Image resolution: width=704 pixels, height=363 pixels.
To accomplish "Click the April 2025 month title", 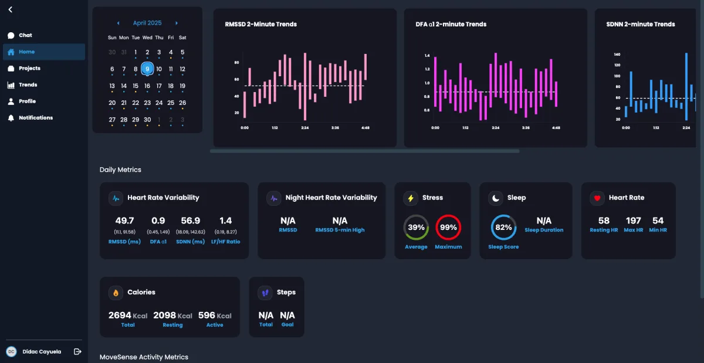I will pos(147,23).
